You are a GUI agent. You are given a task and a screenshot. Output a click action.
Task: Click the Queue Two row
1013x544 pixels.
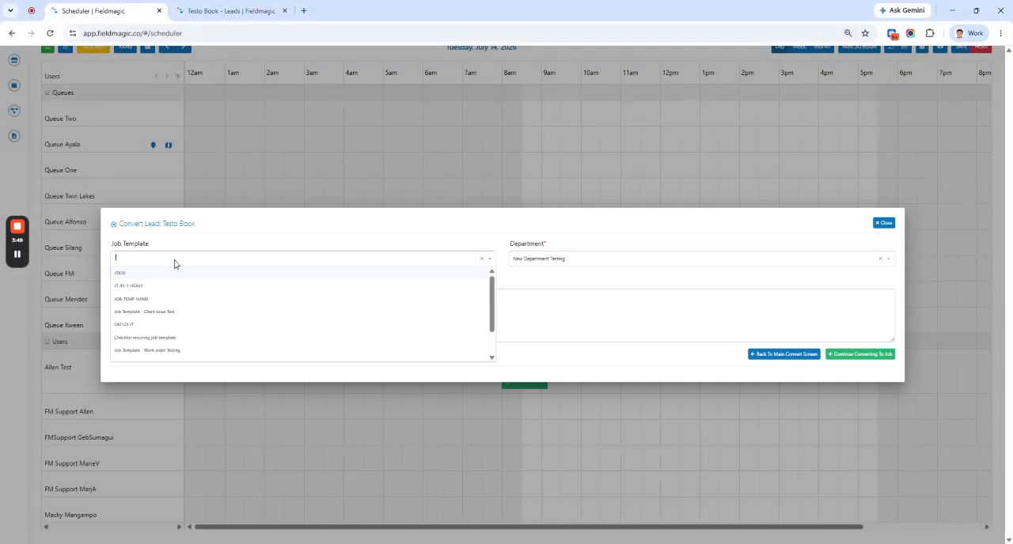tap(112, 119)
